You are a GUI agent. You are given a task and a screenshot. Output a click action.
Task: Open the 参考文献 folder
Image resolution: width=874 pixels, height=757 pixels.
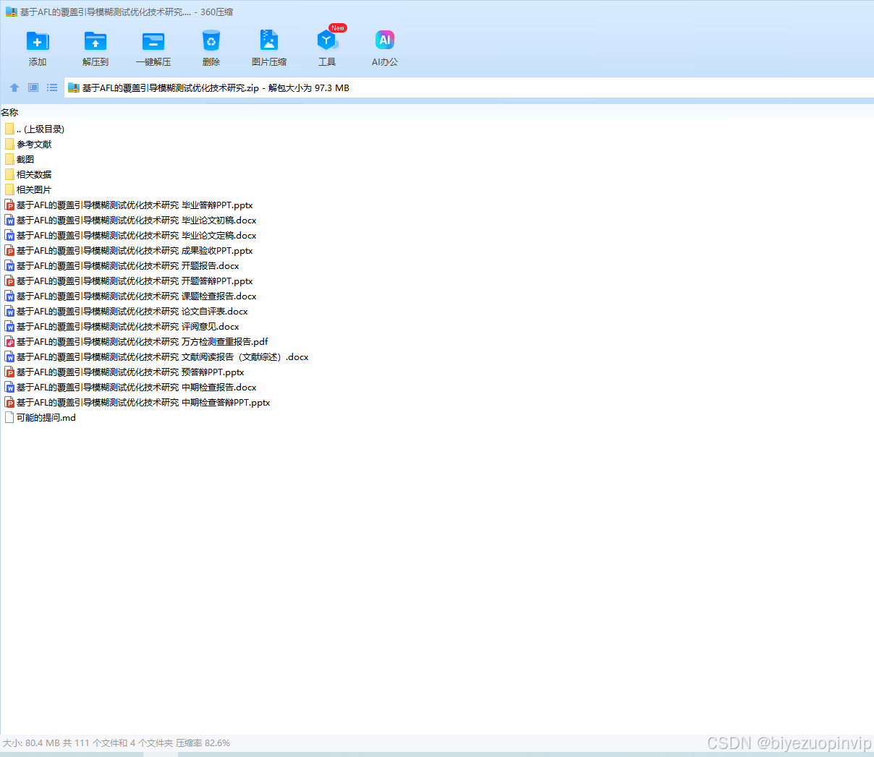[28, 144]
